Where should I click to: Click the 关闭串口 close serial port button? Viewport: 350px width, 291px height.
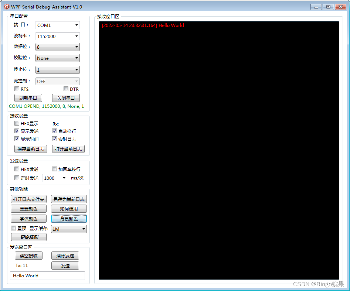point(66,97)
